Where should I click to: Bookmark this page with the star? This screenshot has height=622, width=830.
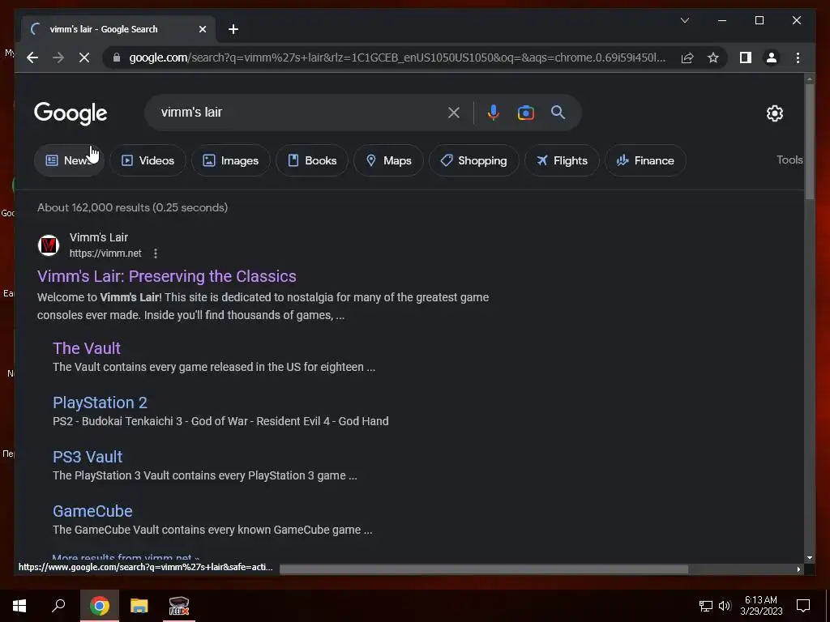click(713, 58)
